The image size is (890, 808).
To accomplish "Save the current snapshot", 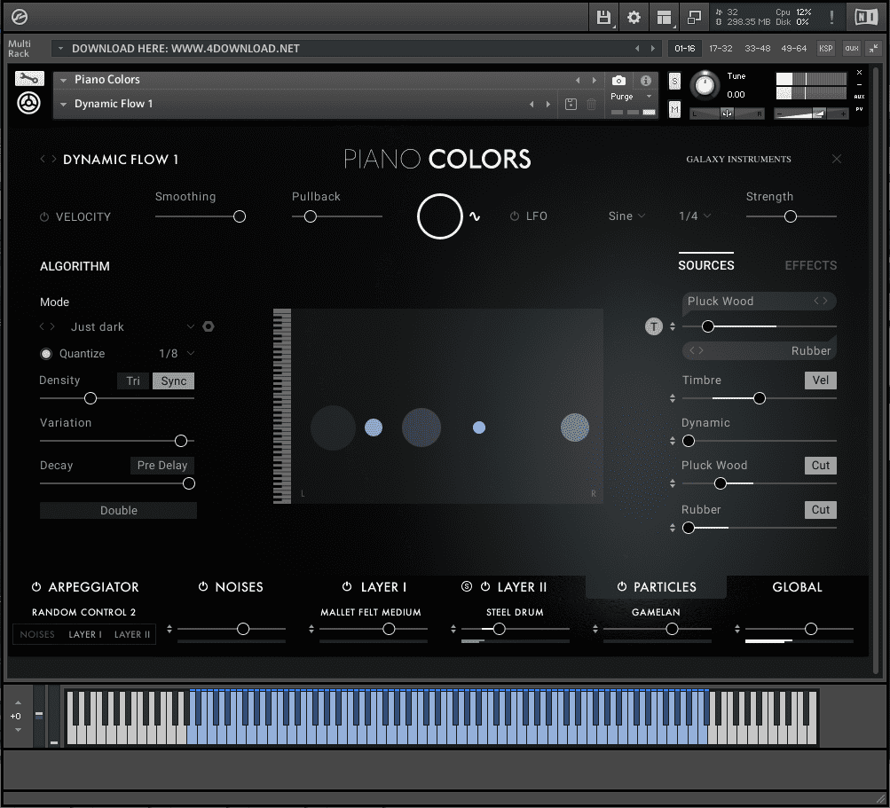I will point(571,104).
